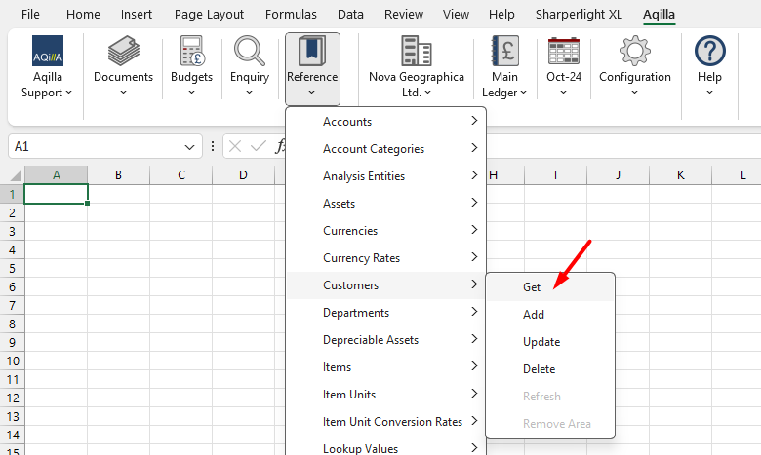Click the Enquiry magnifying glass icon
The width and height of the screenshot is (761, 455).
250,52
